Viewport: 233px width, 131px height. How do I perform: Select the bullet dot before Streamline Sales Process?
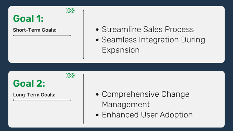coord(97,29)
